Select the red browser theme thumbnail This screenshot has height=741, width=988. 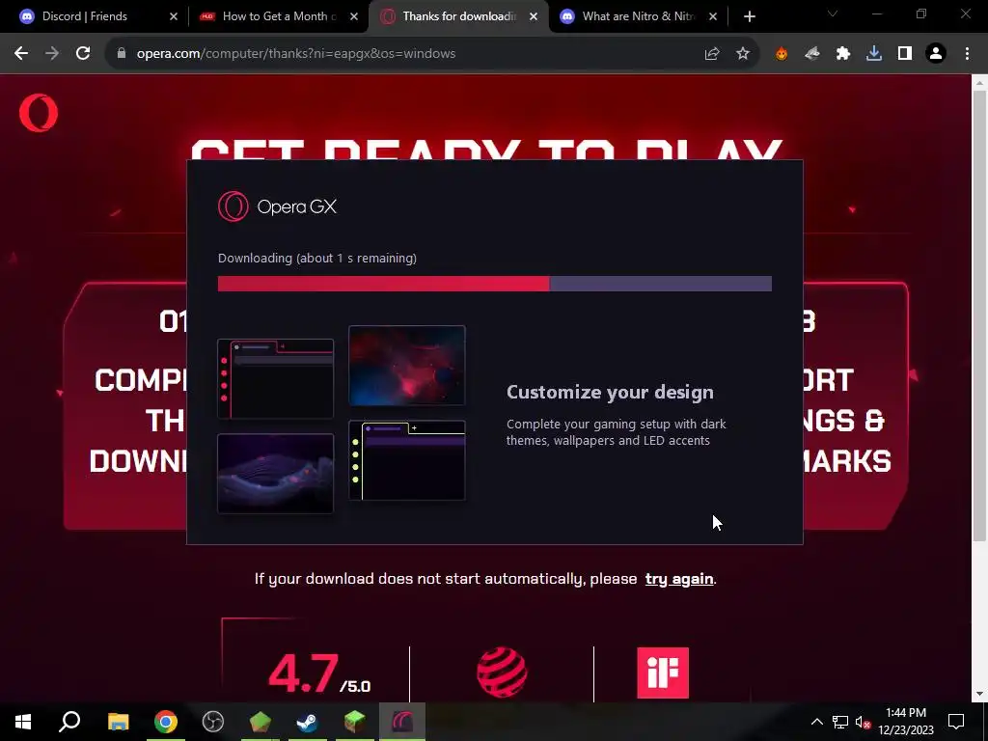[275, 378]
